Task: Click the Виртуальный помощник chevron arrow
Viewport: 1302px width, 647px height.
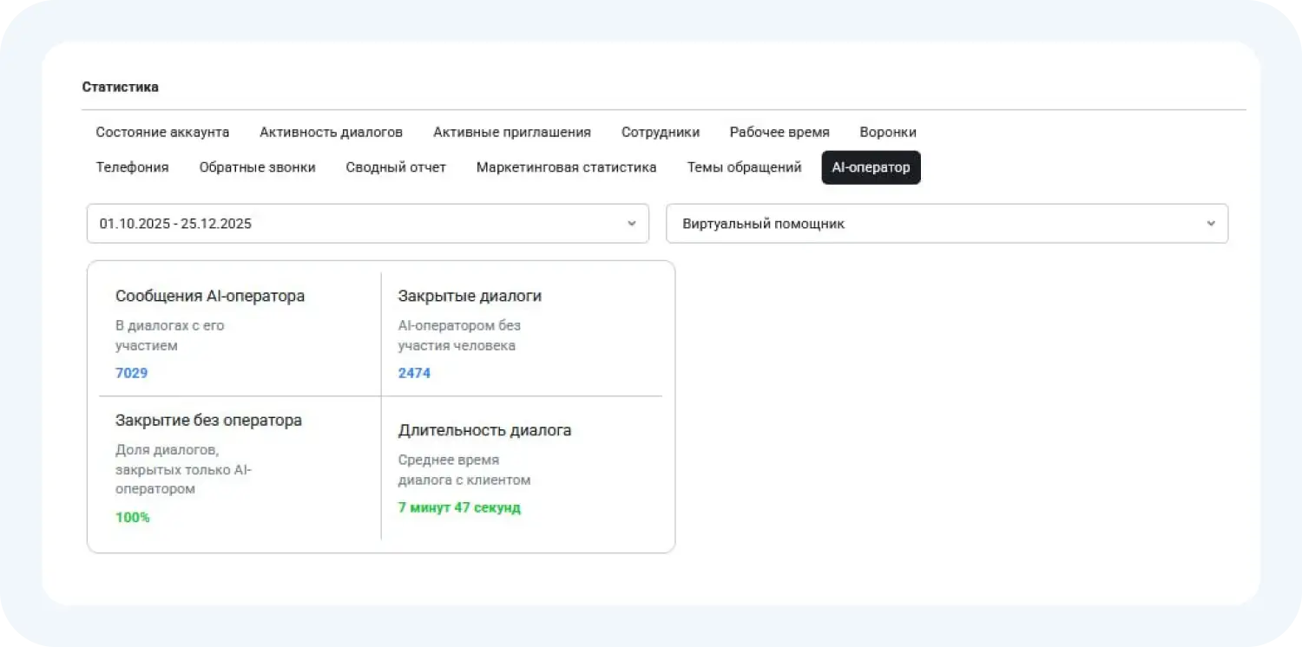Action: coord(1210,224)
